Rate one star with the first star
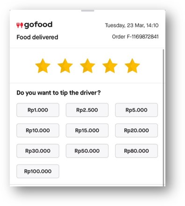This screenshot has width=185, height=206. [x=43, y=66]
